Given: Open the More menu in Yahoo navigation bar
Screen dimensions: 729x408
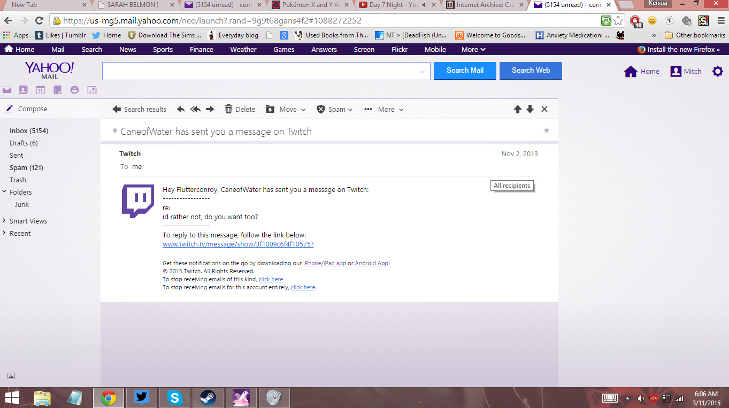Looking at the screenshot, I should [x=473, y=49].
